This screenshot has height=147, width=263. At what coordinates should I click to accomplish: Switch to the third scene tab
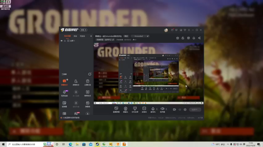coord(83,36)
